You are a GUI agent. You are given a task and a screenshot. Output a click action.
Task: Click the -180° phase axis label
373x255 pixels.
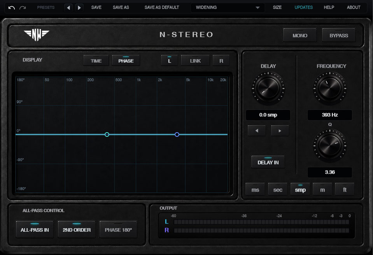pos(21,189)
